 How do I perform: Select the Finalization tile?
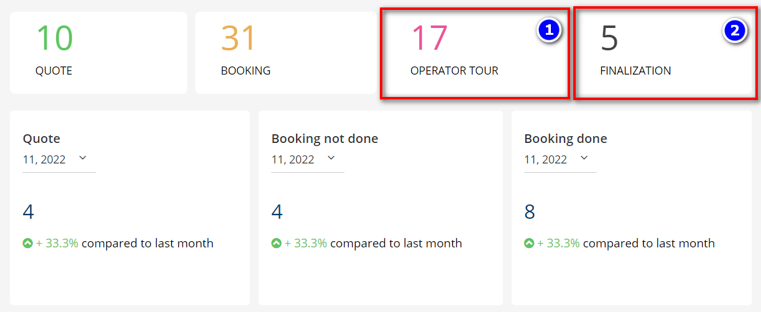[x=664, y=53]
